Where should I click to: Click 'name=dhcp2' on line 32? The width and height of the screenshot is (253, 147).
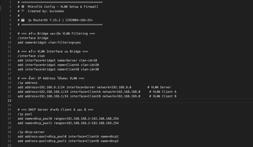point(110,141)
